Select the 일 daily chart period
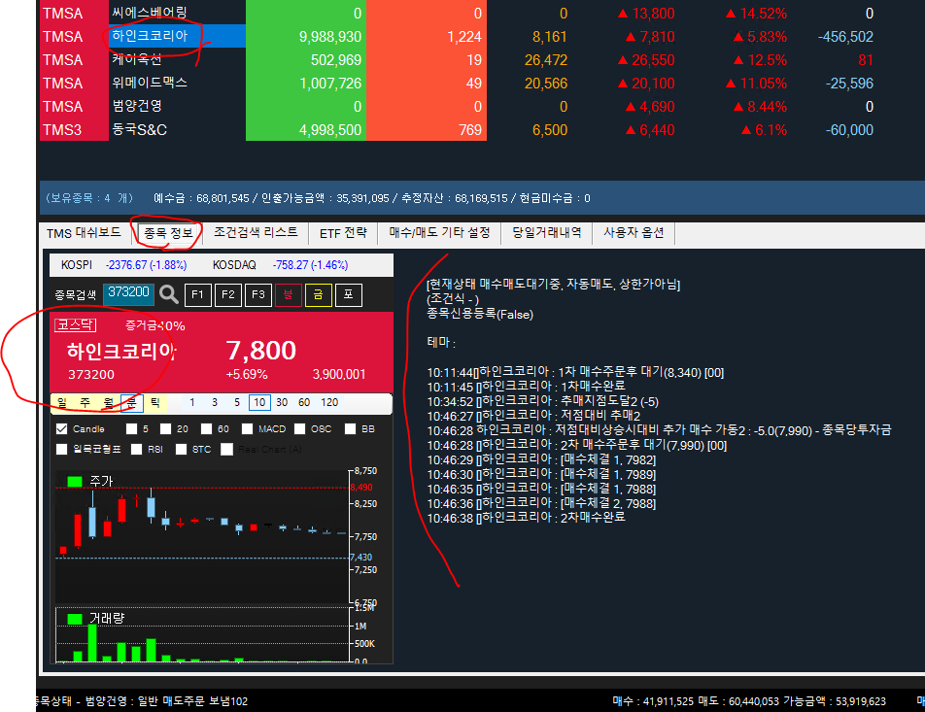 click(x=62, y=403)
